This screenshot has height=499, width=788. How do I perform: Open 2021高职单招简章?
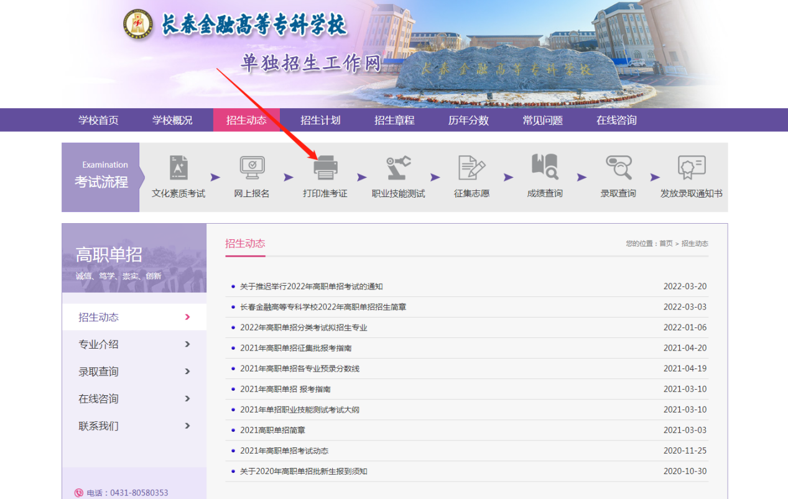pos(272,430)
